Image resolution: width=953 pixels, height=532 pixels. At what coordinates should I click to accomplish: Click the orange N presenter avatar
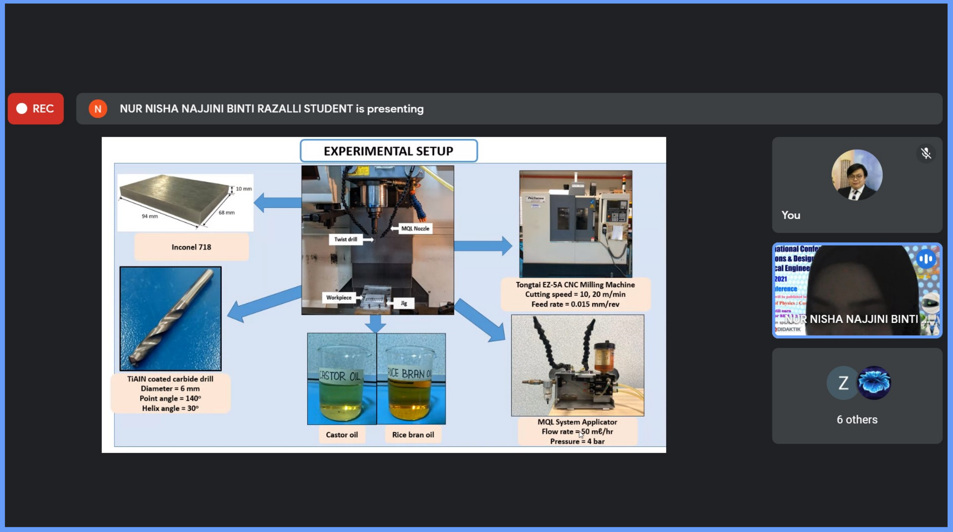(x=98, y=109)
